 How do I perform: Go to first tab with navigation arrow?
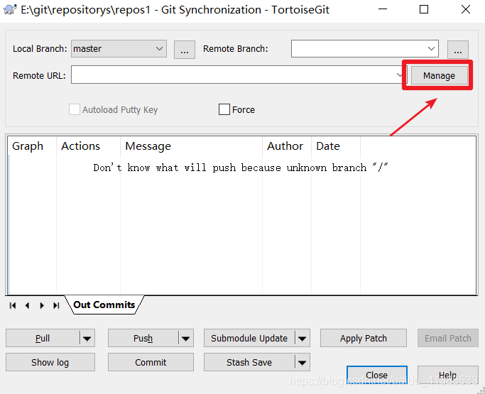(x=13, y=305)
